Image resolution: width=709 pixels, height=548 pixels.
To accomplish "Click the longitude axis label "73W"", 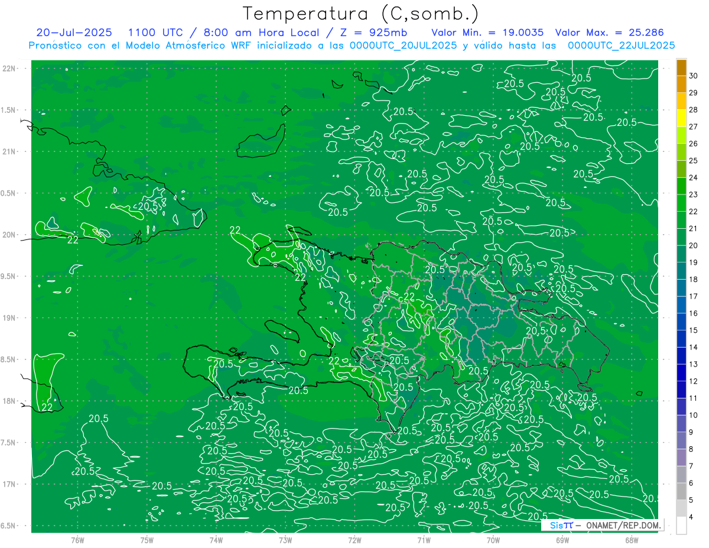I will click(285, 540).
